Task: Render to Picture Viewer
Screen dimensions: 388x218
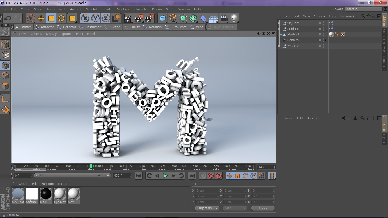Action: click(139, 18)
